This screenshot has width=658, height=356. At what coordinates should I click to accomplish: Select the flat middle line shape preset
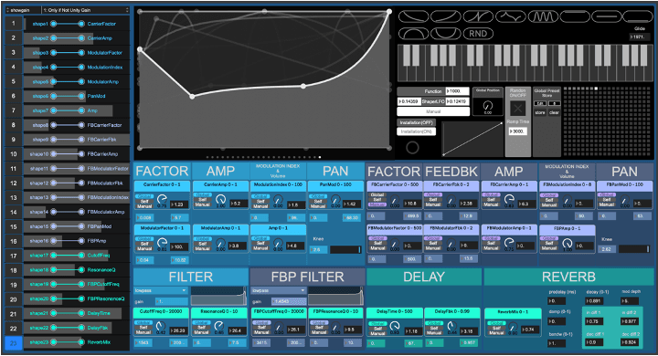606,16
